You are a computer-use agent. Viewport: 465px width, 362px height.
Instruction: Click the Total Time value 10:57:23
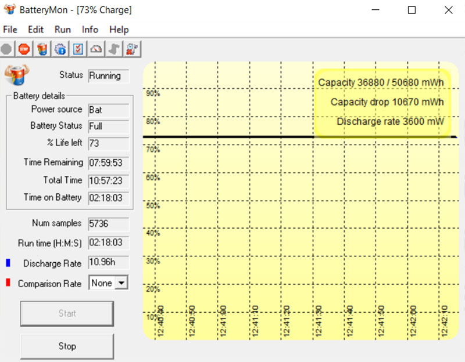click(109, 181)
